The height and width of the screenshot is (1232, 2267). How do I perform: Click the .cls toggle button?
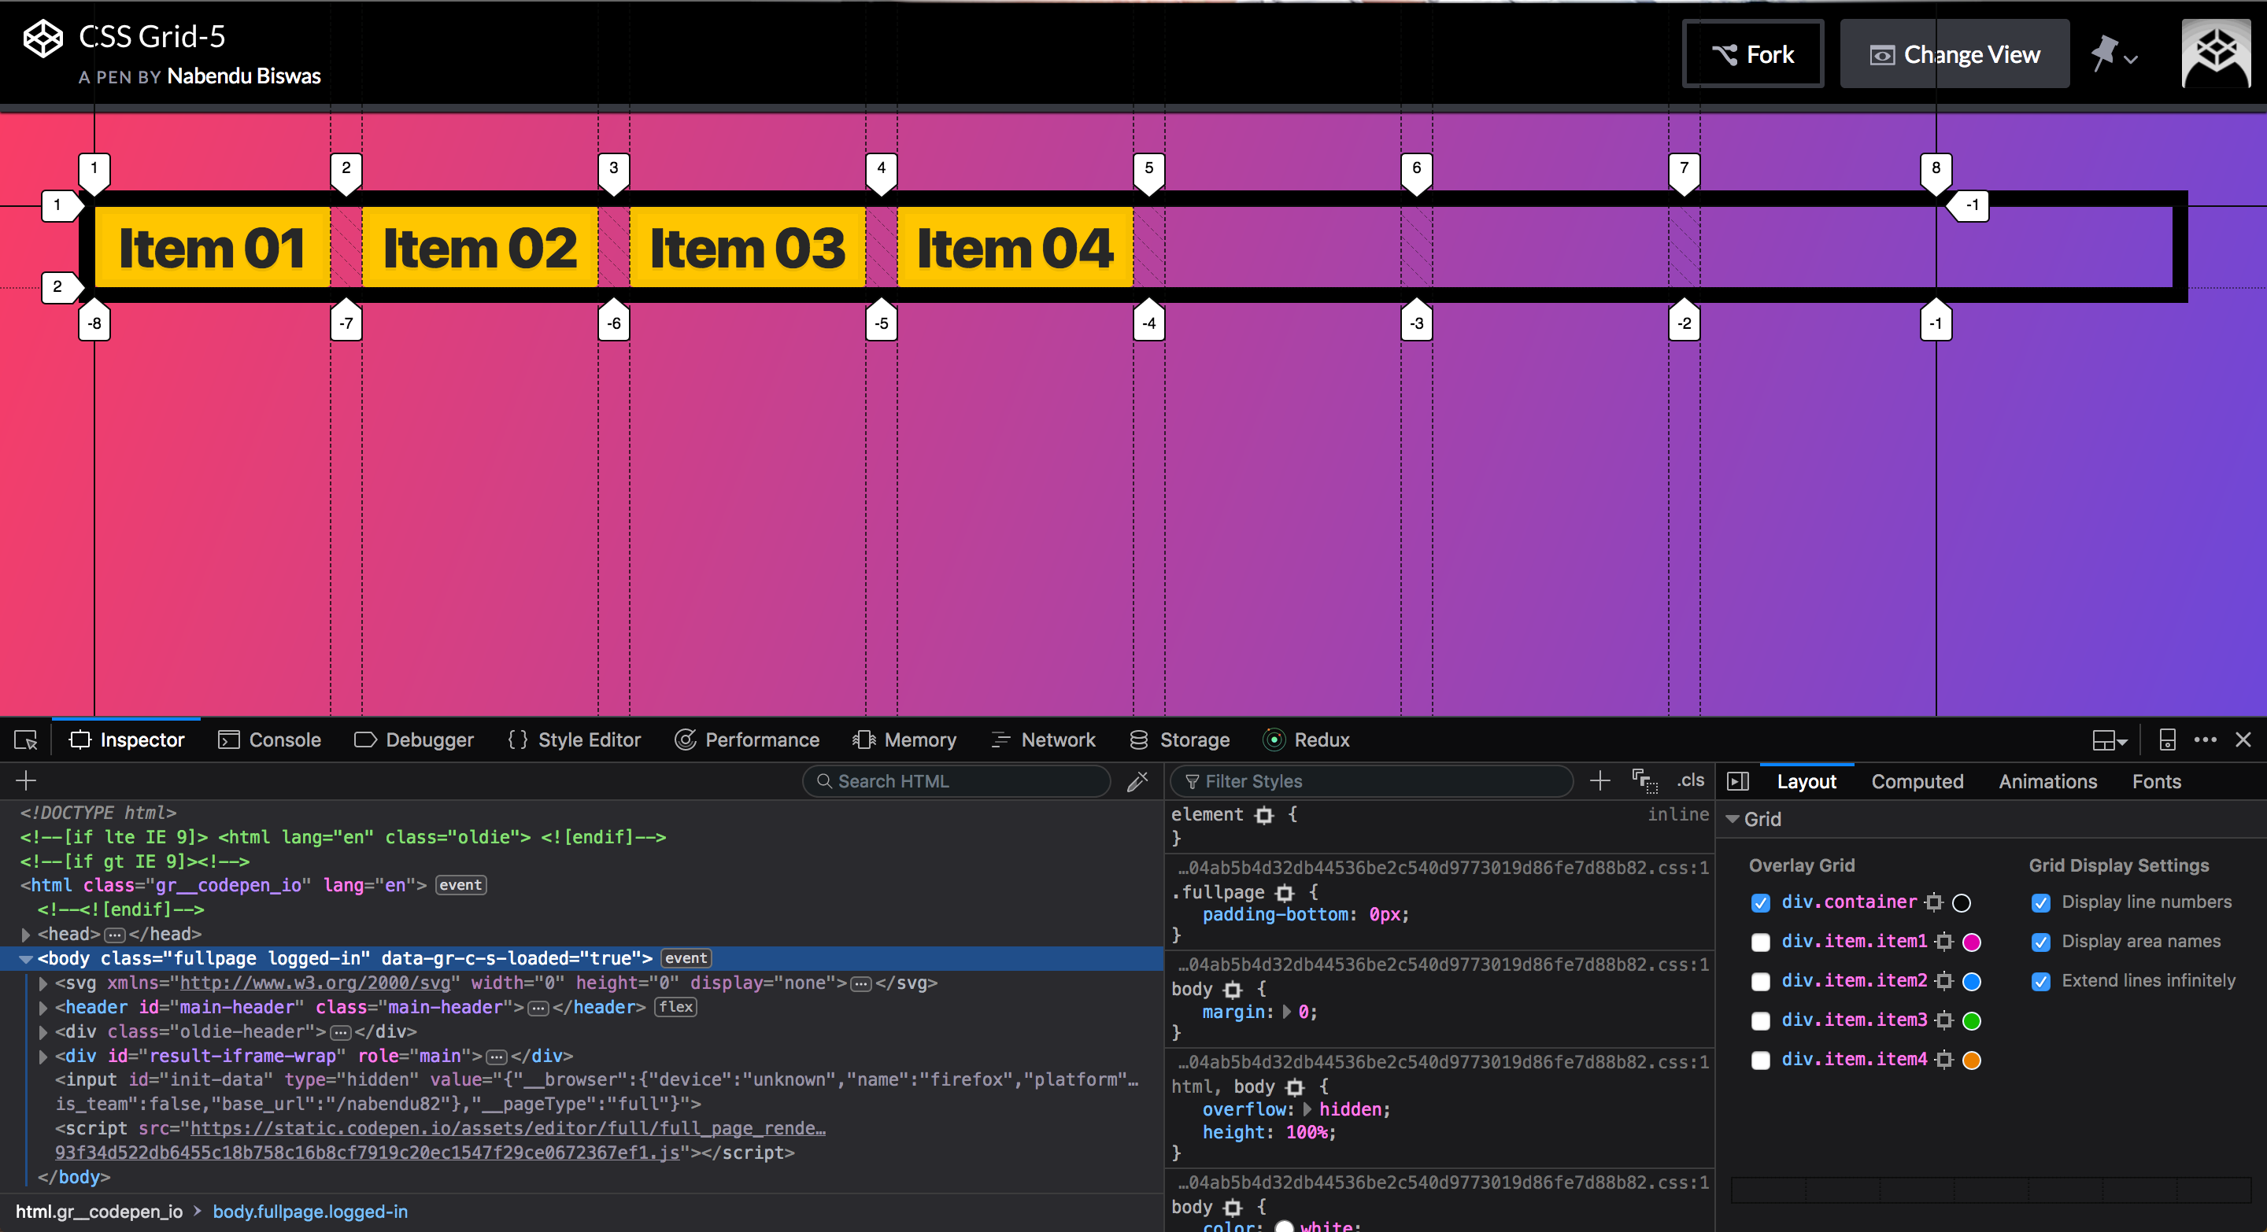(x=1690, y=781)
